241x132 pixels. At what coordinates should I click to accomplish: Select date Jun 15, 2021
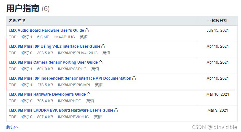218,30
